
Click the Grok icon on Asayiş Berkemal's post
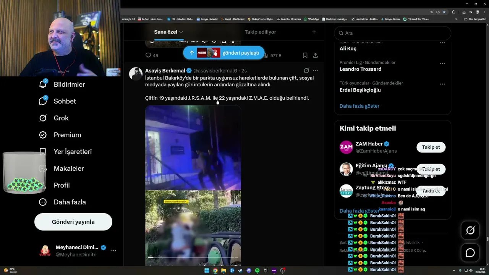pyautogui.click(x=306, y=71)
